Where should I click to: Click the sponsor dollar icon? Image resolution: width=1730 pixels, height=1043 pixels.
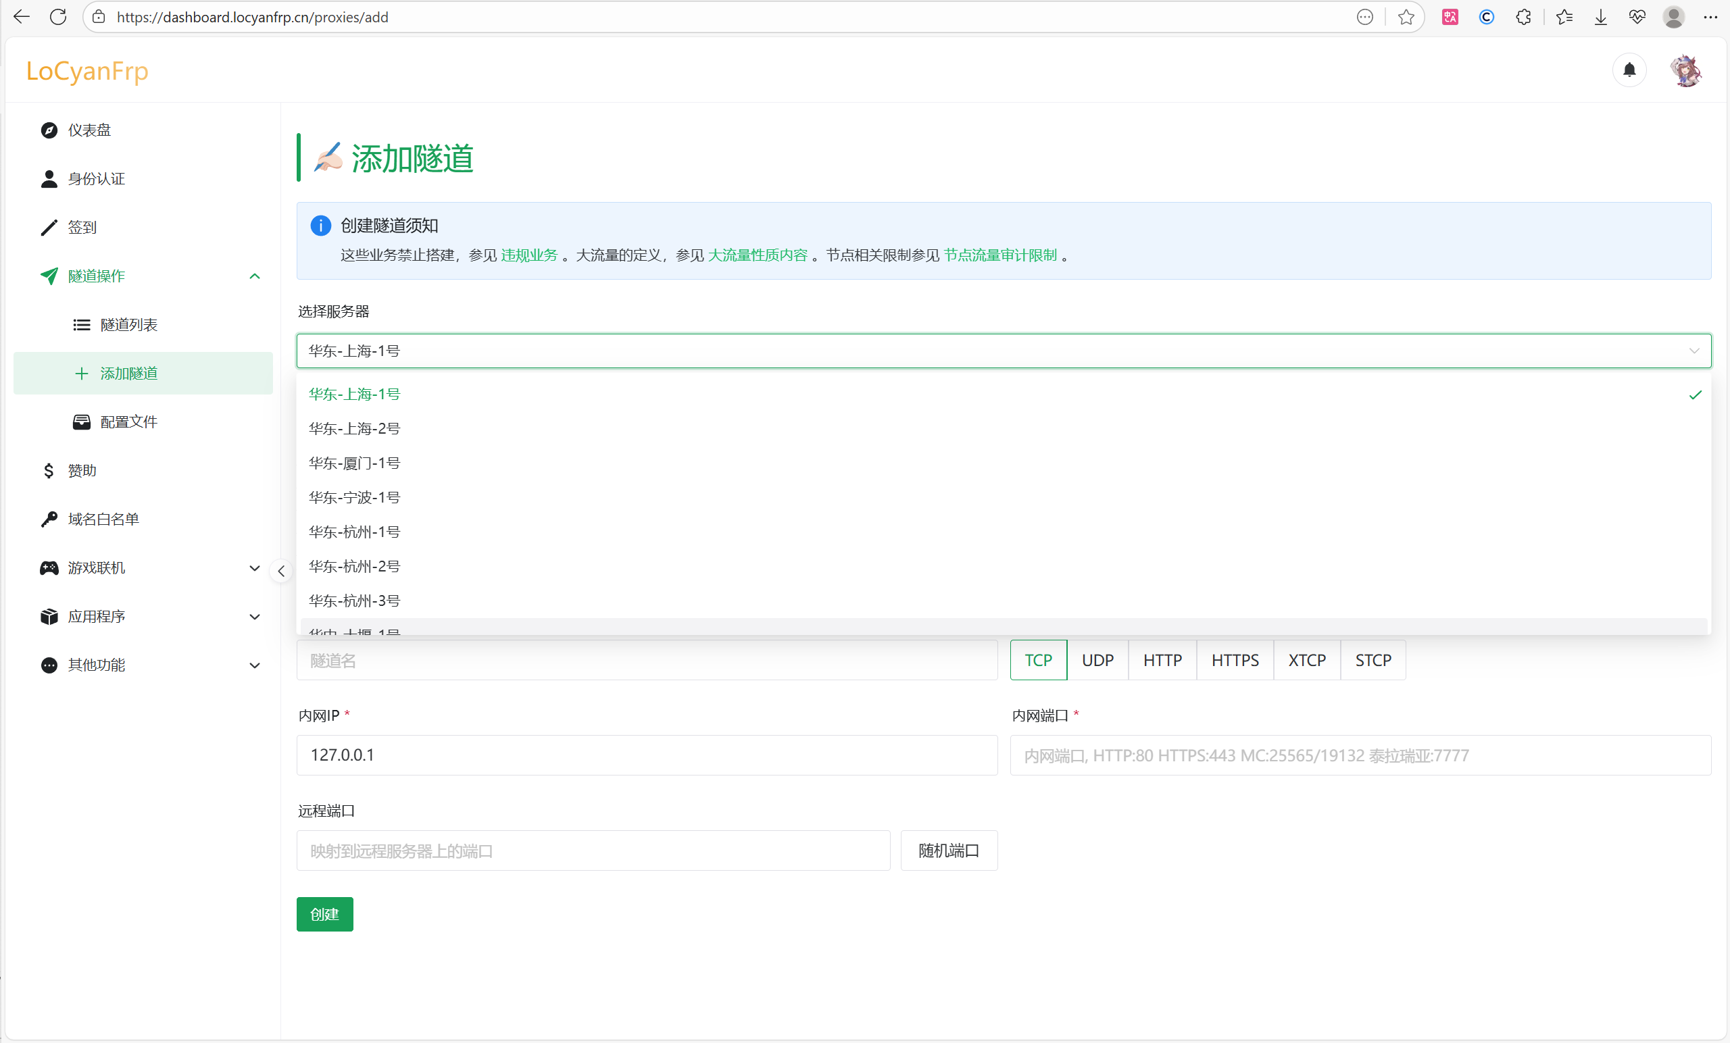(x=49, y=470)
